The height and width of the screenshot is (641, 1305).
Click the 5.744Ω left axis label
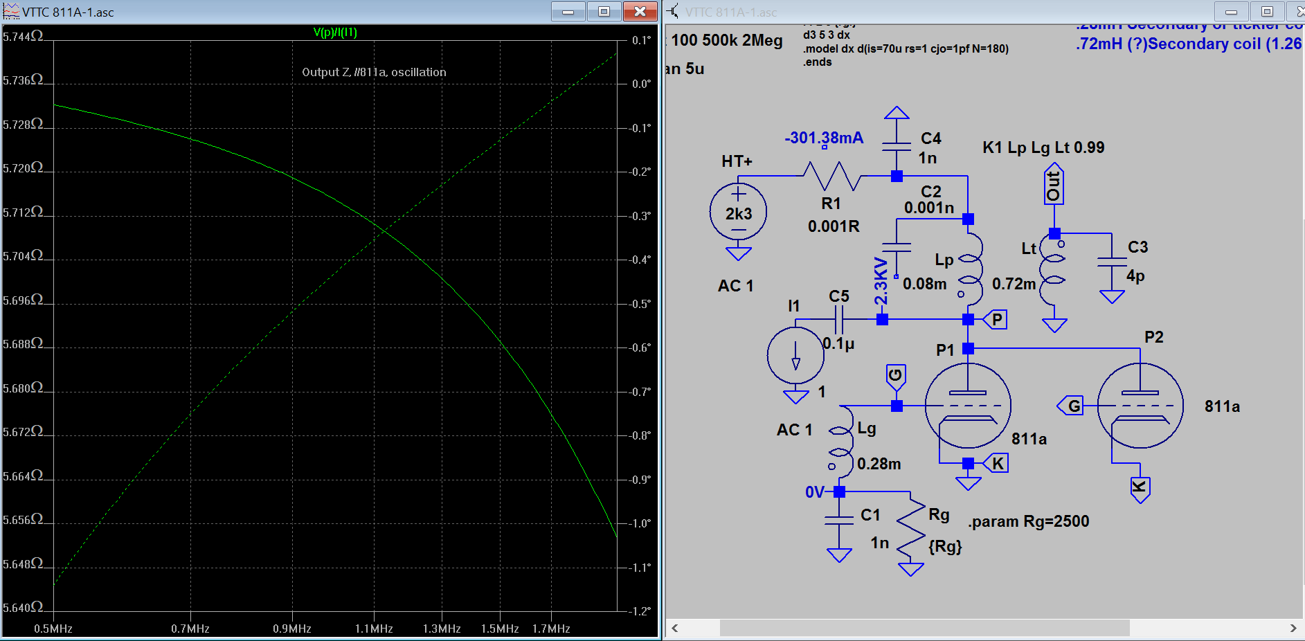[x=23, y=36]
